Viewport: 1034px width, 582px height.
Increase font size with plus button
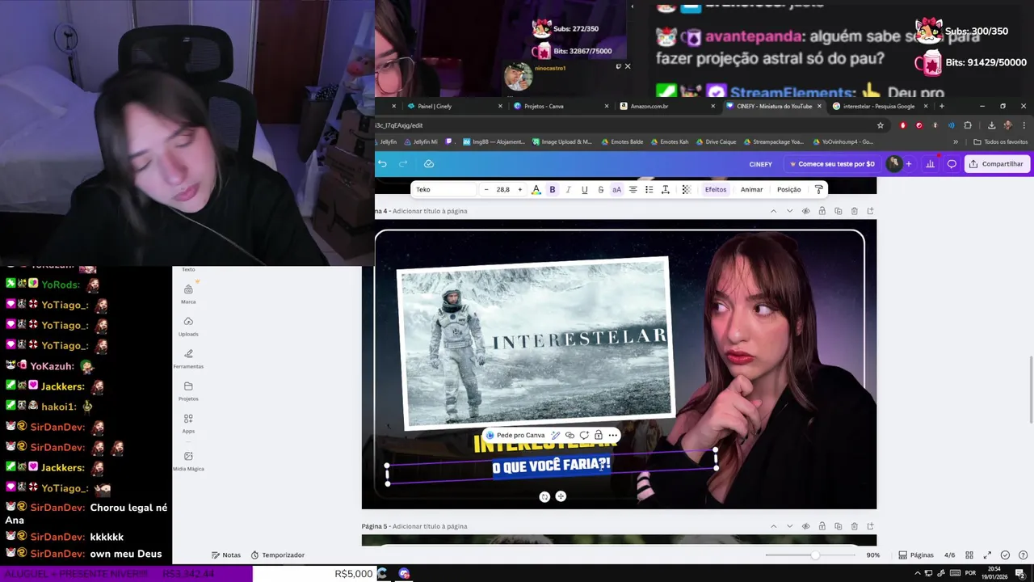(x=520, y=190)
